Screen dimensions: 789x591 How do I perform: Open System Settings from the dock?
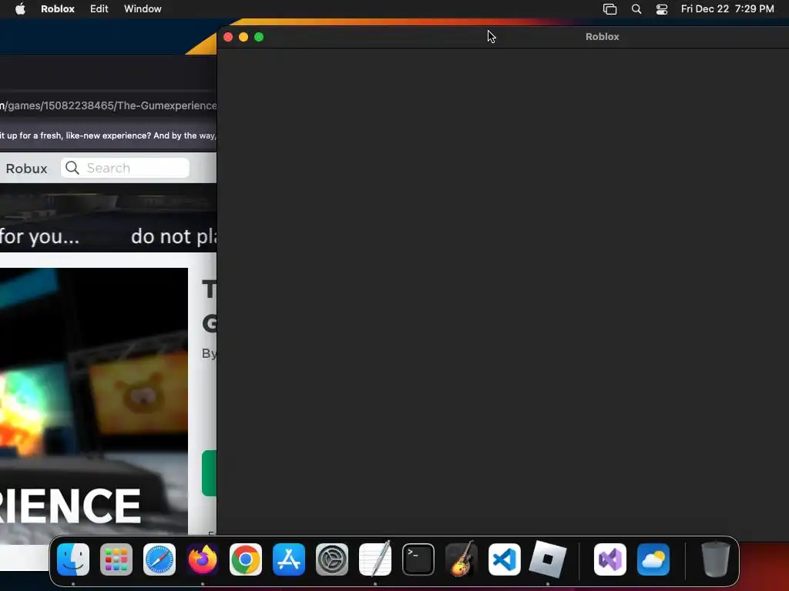[x=332, y=559]
